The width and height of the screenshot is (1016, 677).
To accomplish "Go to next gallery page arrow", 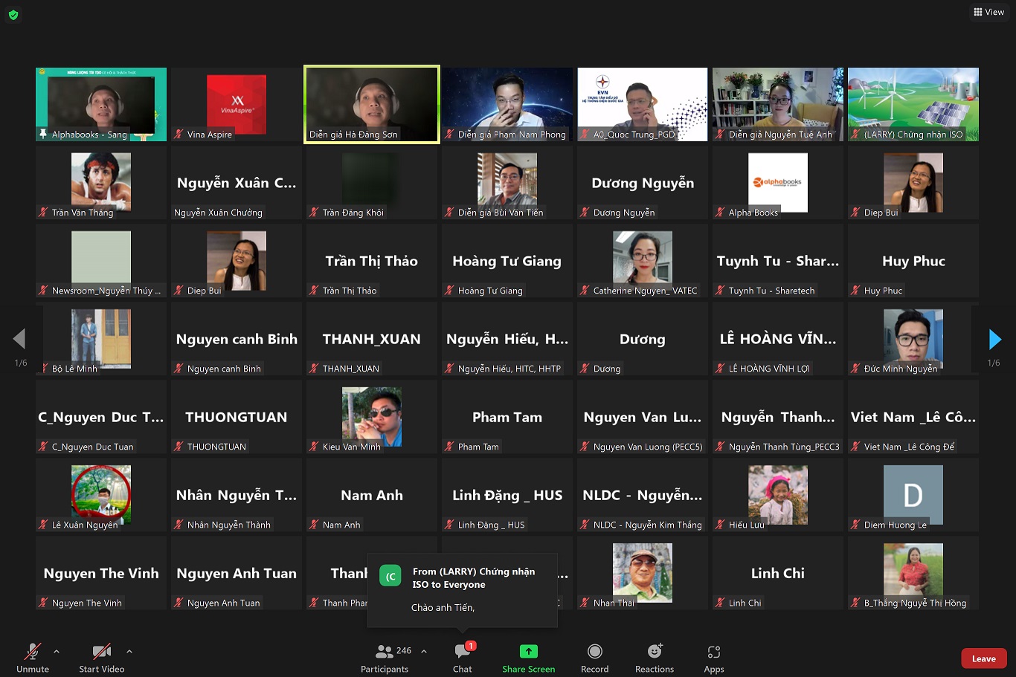I will [x=994, y=340].
